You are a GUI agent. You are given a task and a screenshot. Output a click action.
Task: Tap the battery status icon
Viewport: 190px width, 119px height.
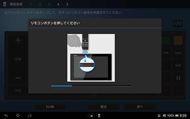point(177,116)
